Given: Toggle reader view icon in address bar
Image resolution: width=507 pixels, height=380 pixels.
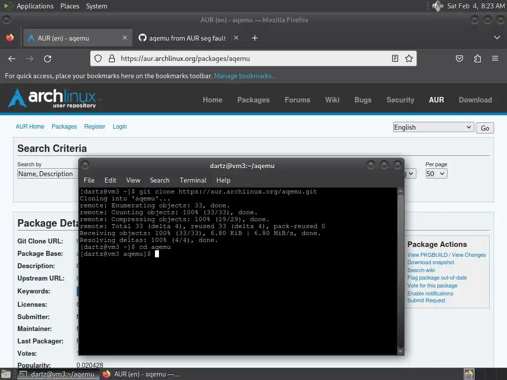Looking at the screenshot, I should (395, 58).
